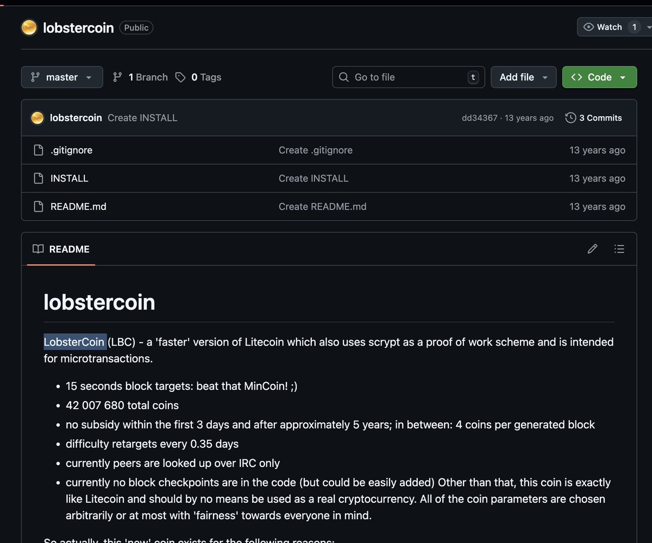Click the 'no subsidy within the first 3 days' bullet

(x=330, y=425)
